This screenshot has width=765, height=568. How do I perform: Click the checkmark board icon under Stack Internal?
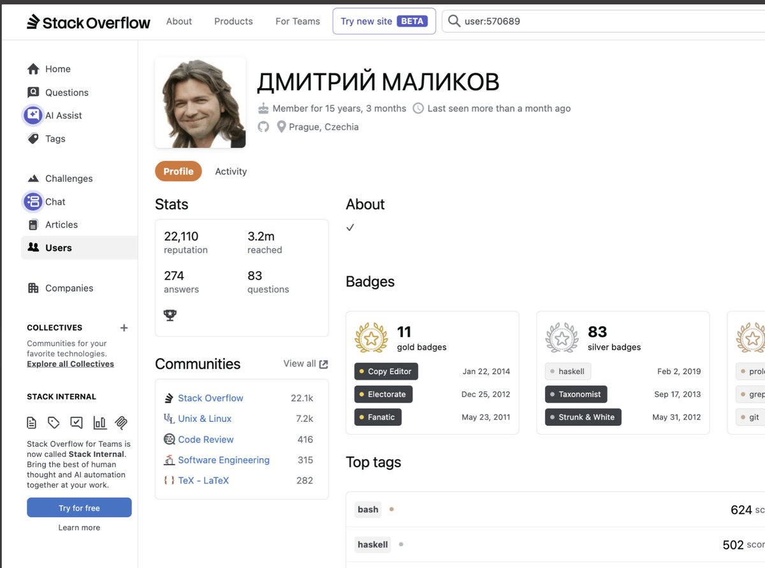(x=76, y=422)
